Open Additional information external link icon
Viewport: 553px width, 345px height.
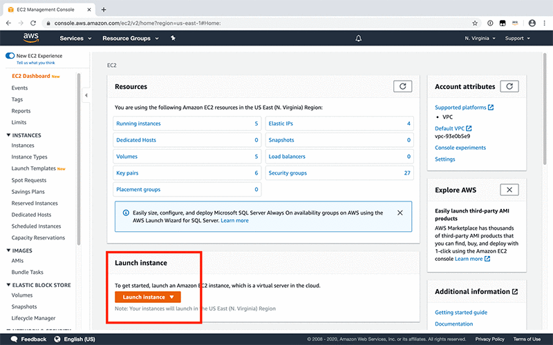(x=515, y=291)
